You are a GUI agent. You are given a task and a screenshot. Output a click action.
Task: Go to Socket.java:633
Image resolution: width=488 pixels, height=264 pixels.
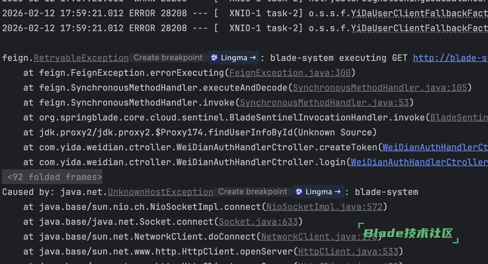[x=258, y=222]
